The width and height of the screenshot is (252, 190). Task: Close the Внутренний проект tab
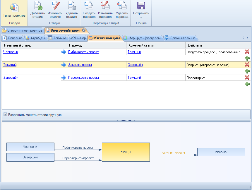point(84,30)
